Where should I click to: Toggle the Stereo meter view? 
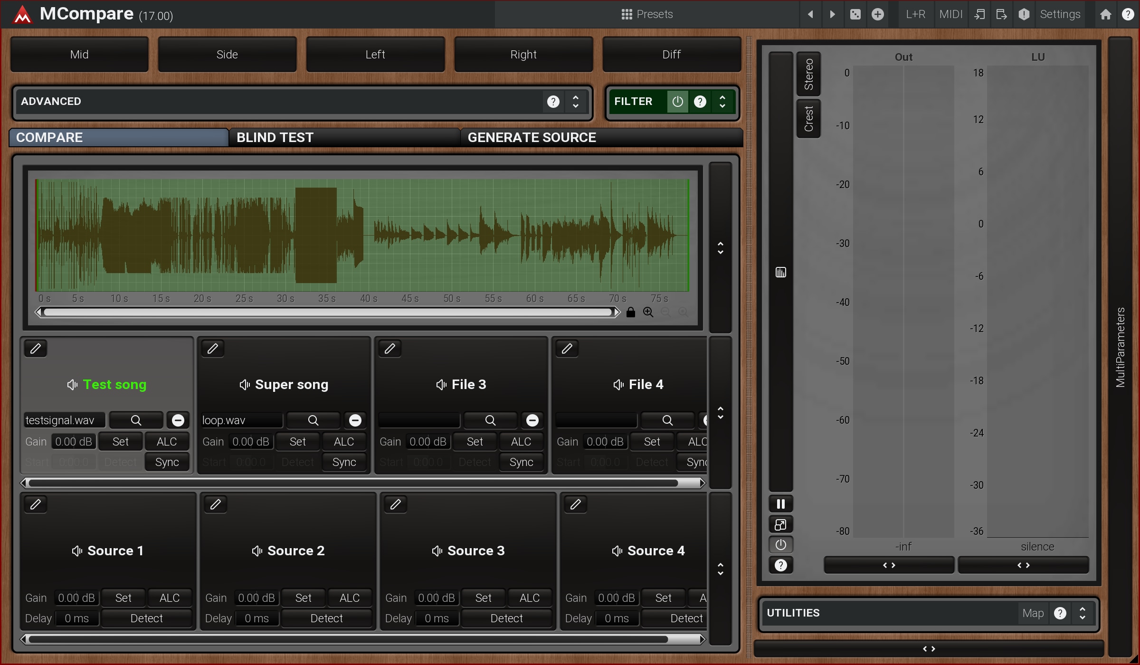tap(808, 74)
